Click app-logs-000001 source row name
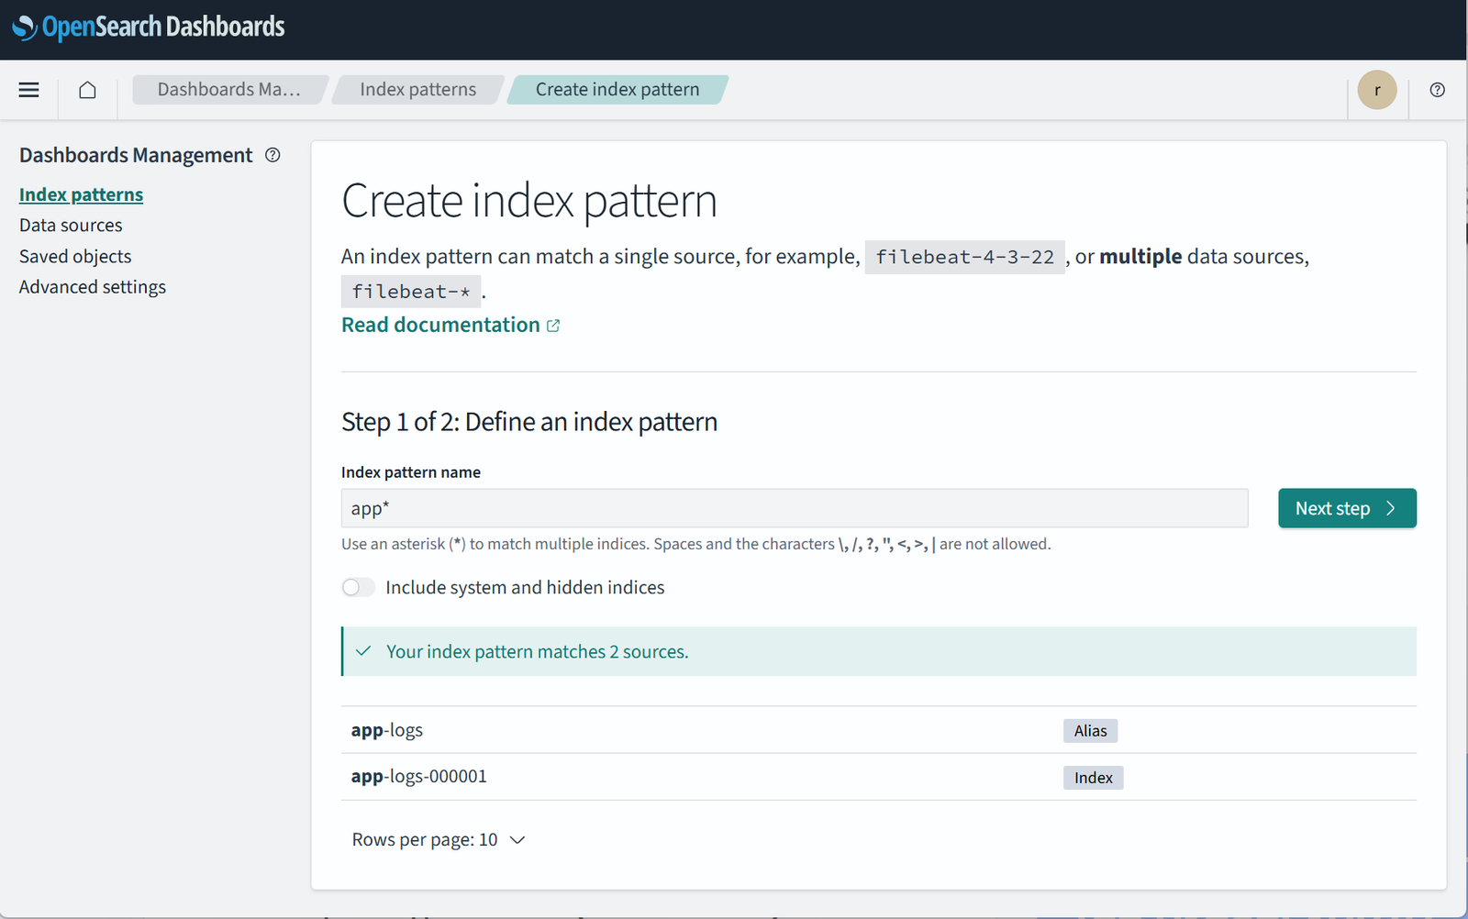The image size is (1468, 919). [418, 776]
